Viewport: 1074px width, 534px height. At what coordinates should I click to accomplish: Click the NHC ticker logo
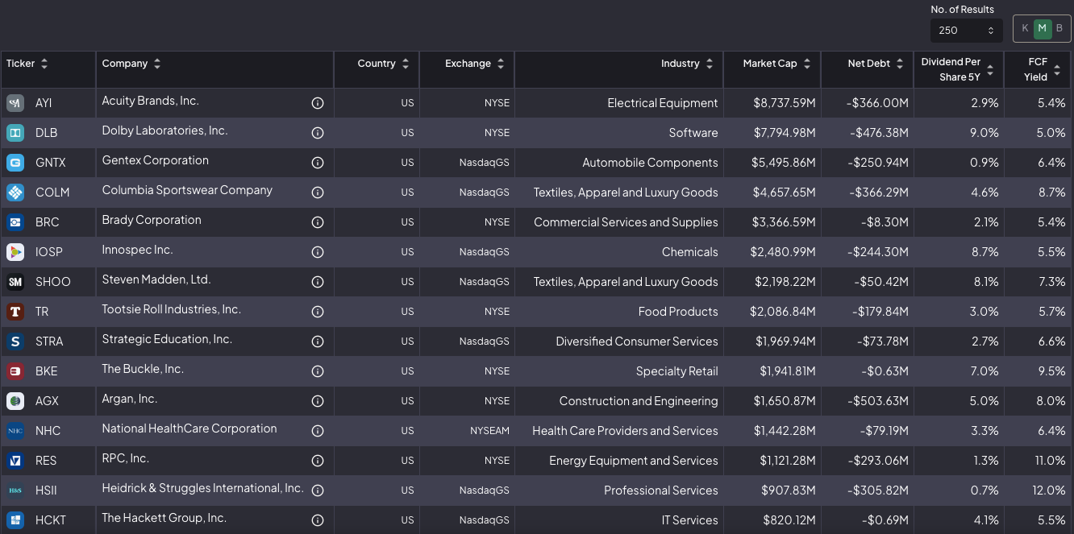15,431
